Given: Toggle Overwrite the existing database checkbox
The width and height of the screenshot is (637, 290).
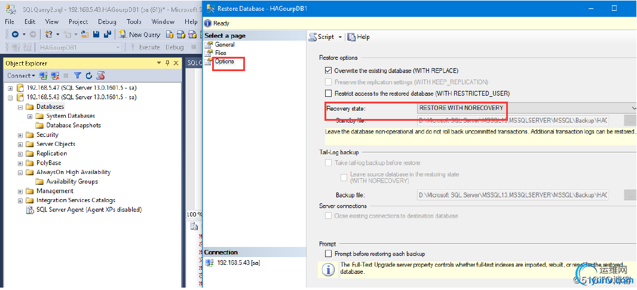Looking at the screenshot, I should (328, 71).
